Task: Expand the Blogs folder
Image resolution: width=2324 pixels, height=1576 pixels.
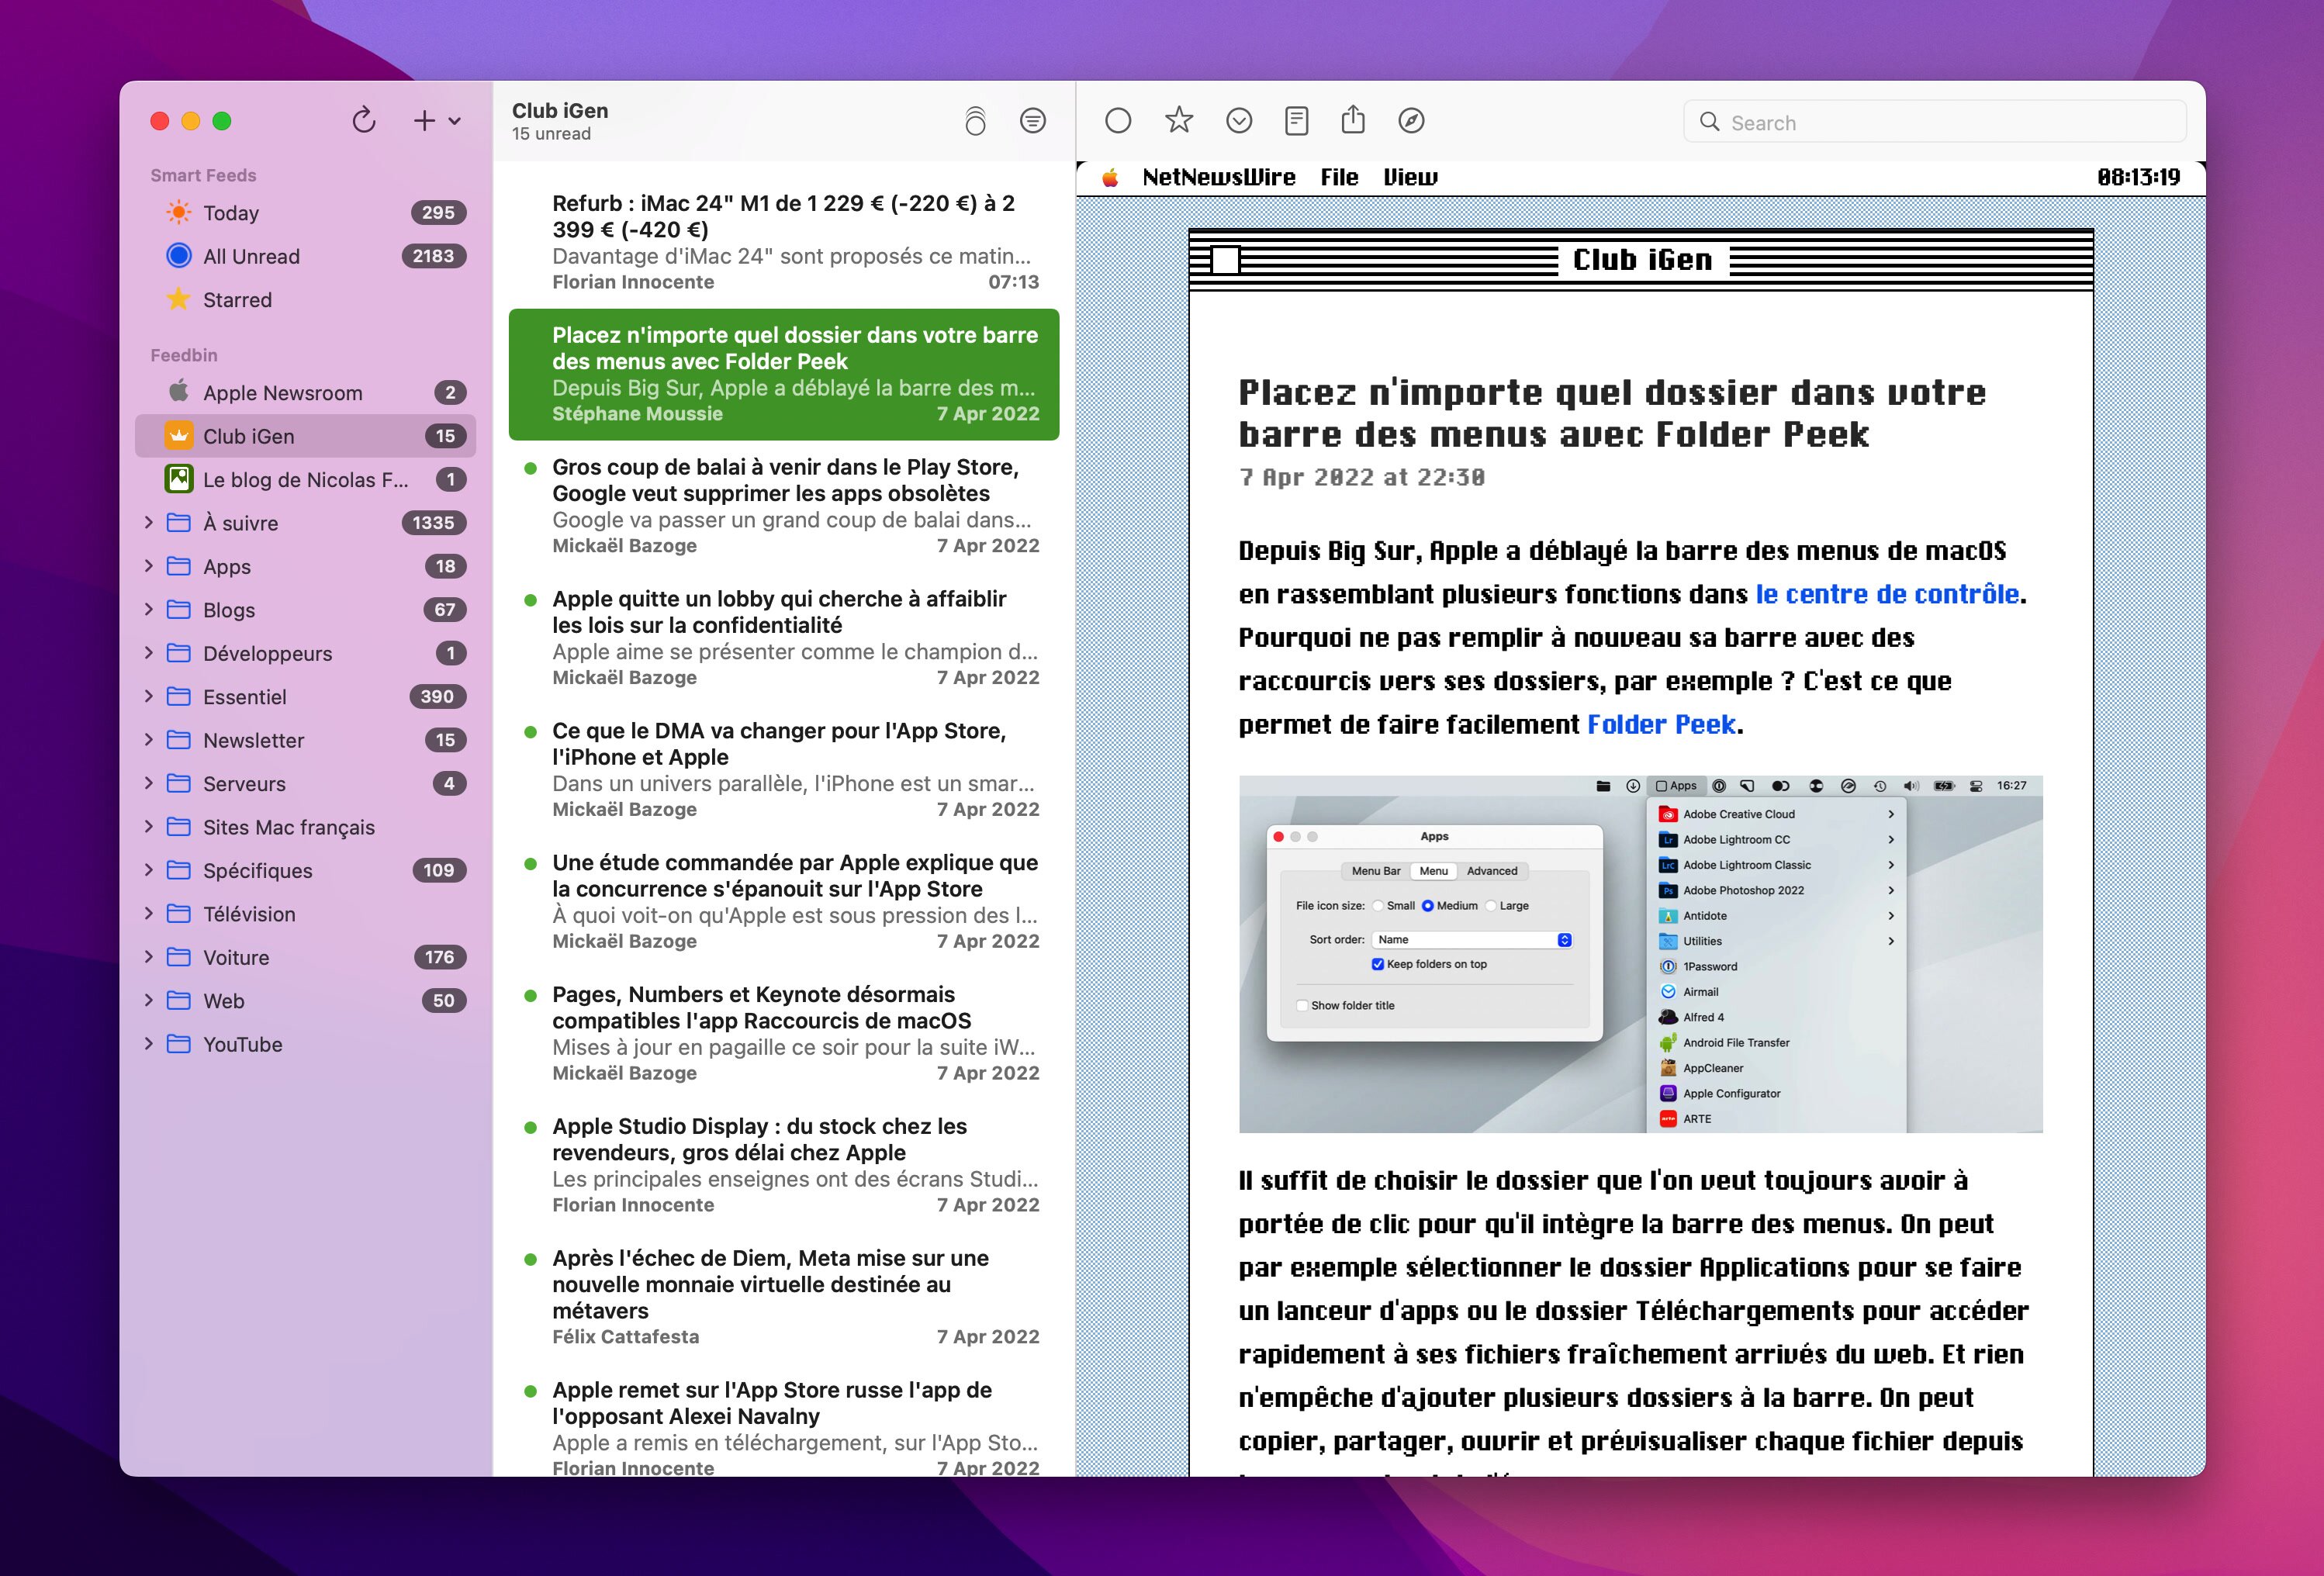Action: (149, 609)
